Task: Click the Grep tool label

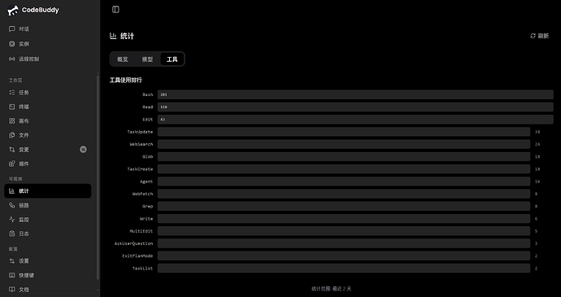Action: [147, 207]
